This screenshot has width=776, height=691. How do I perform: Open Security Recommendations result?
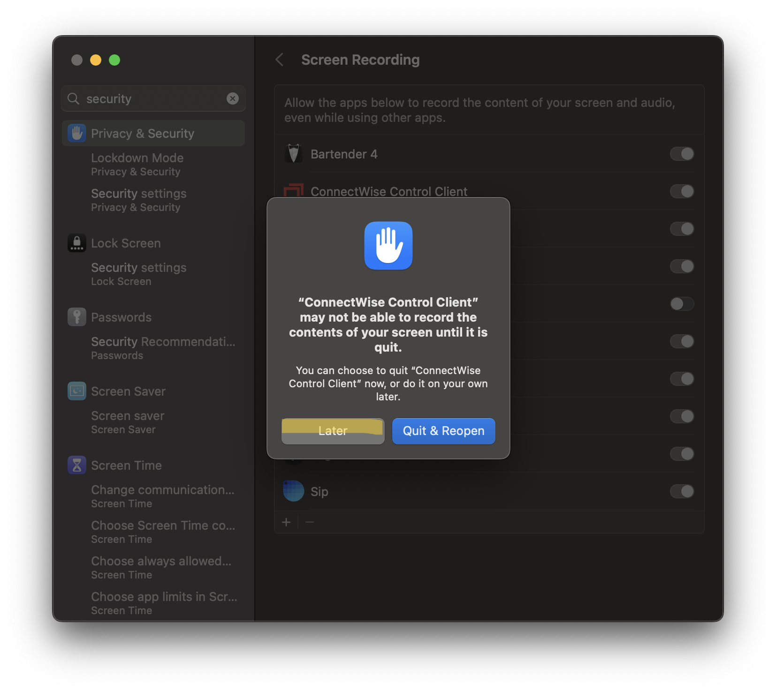163,348
